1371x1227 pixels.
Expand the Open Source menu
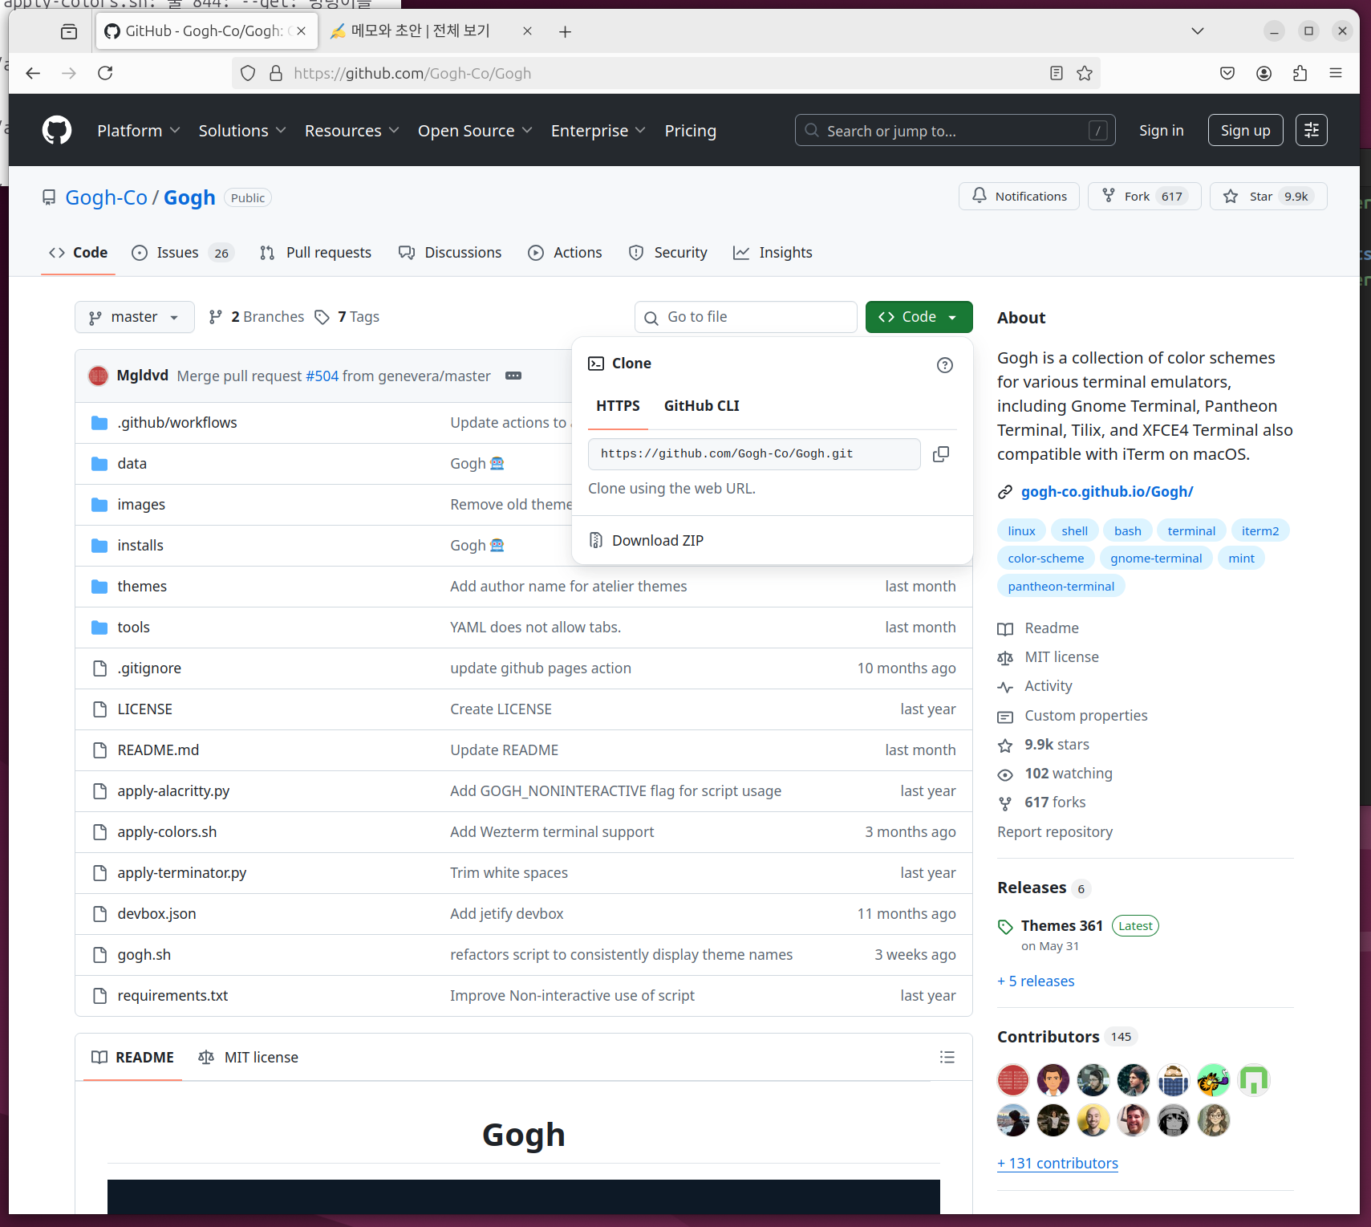coord(475,131)
